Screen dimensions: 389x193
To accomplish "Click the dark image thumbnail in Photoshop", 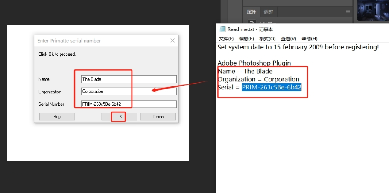I will 373,10.
